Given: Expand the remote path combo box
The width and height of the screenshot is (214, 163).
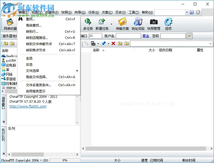Looking at the screenshot, I should (x=210, y=44).
